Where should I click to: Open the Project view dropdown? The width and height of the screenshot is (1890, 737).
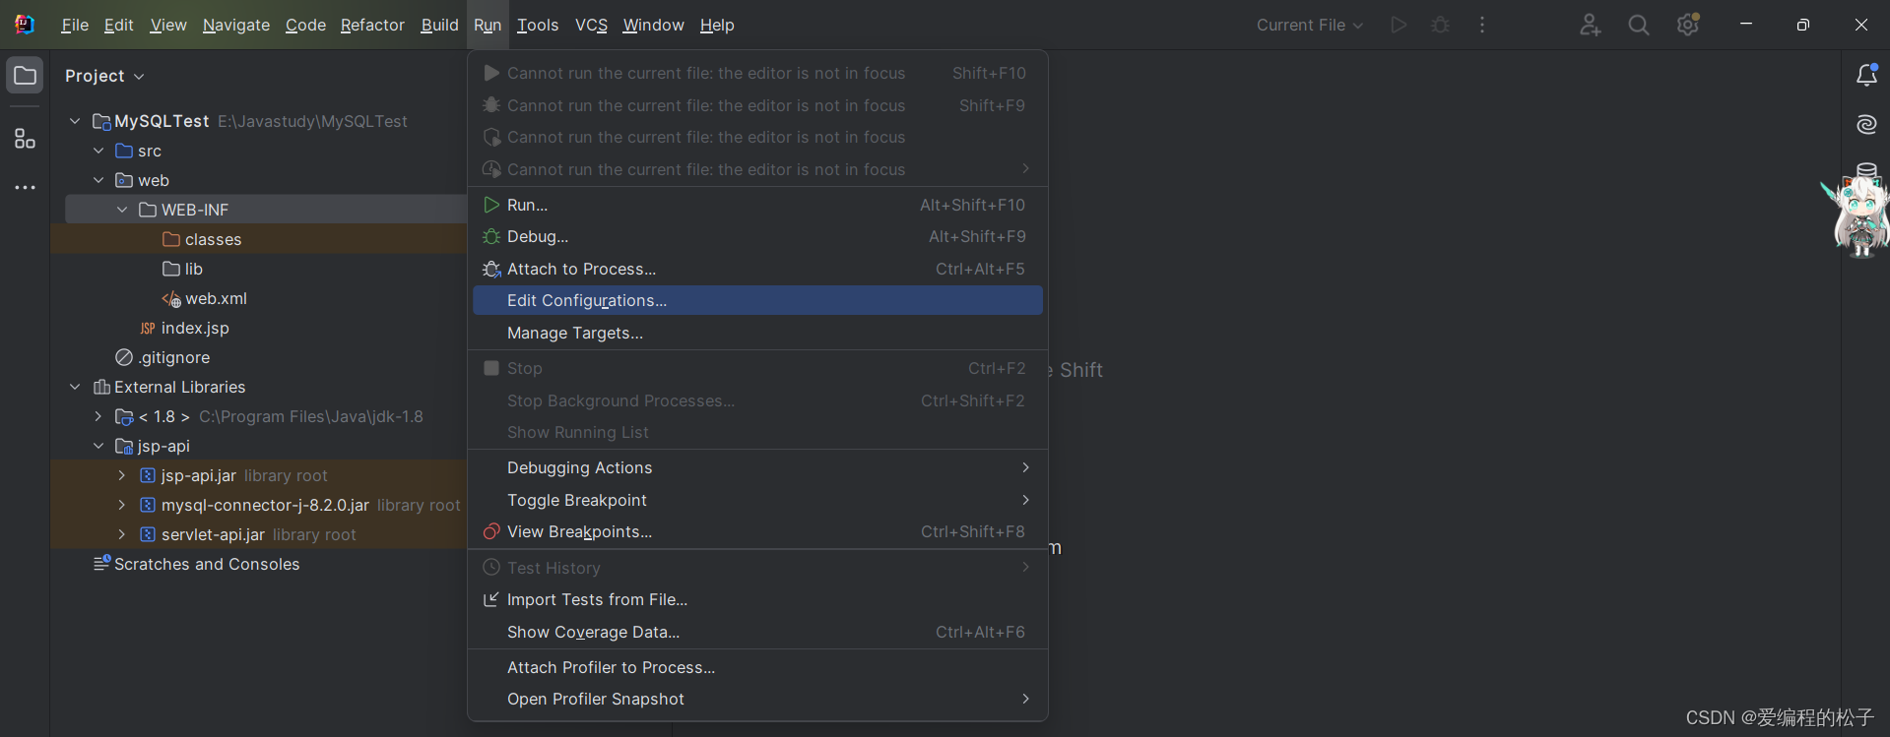click(105, 76)
